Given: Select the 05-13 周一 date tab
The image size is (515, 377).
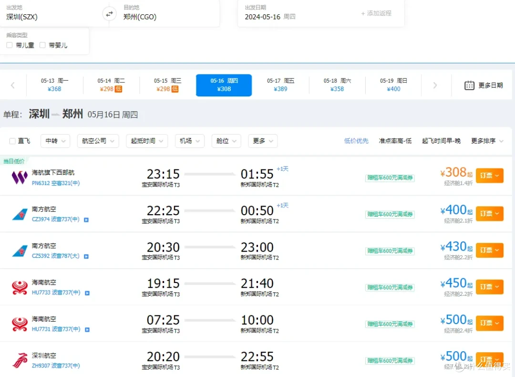Looking at the screenshot, I should click(x=54, y=85).
